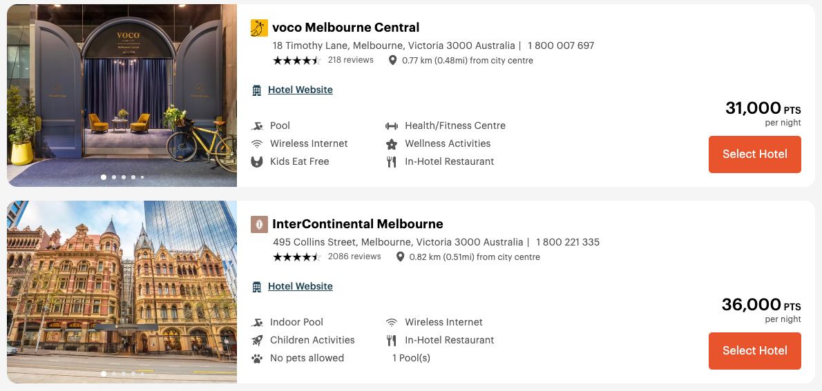Open voco Melbourne Central hotel title

pos(345,28)
